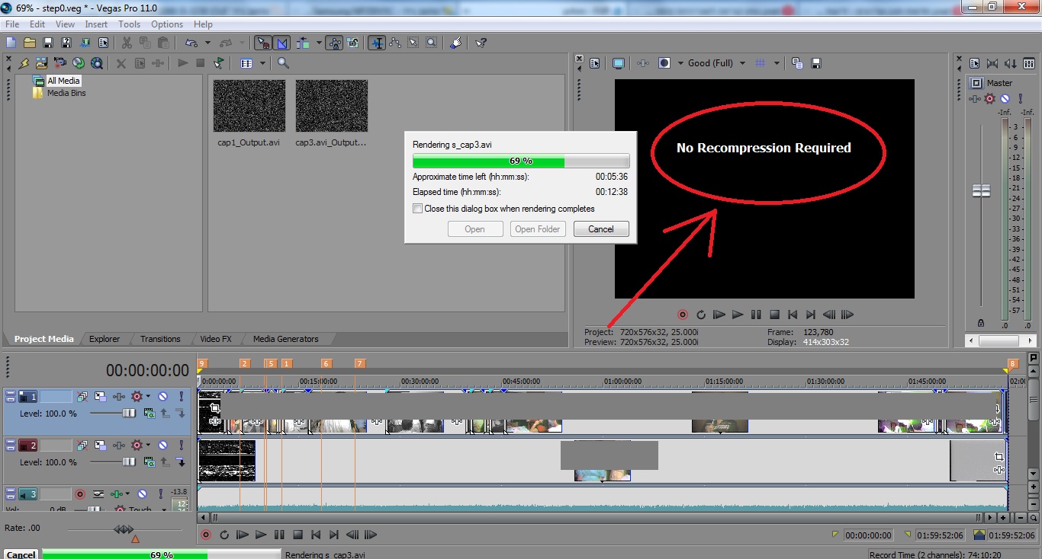Click the Import Media icon

coord(41,63)
